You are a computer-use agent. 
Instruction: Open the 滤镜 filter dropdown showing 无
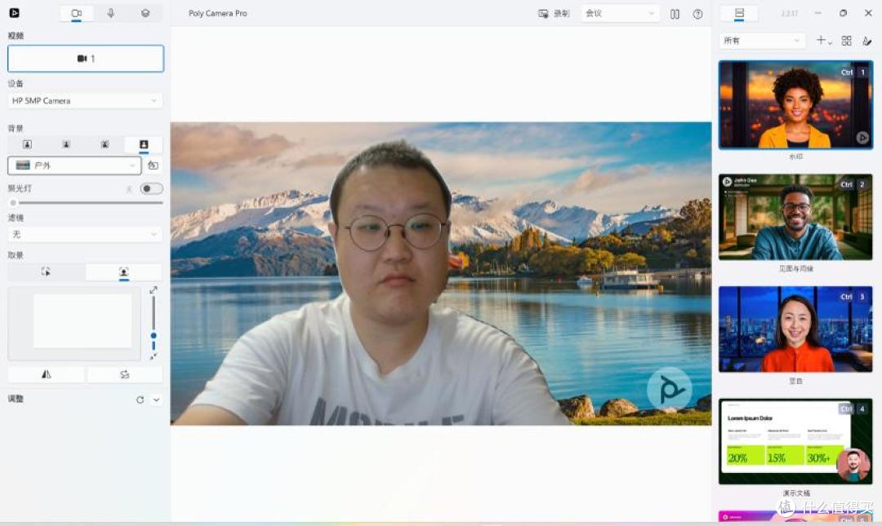[x=85, y=234]
